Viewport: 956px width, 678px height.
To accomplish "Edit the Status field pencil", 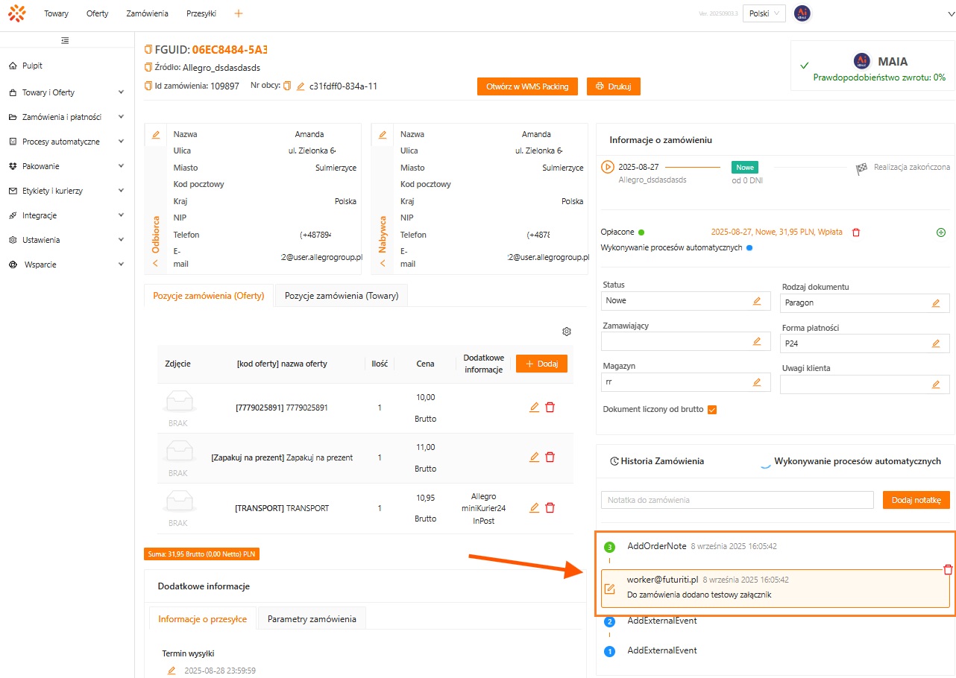I will pos(757,301).
